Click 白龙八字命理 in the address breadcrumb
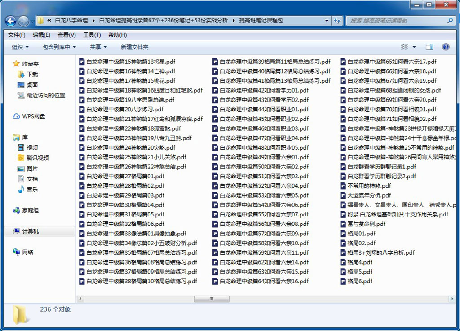460x331 pixels. [71, 21]
